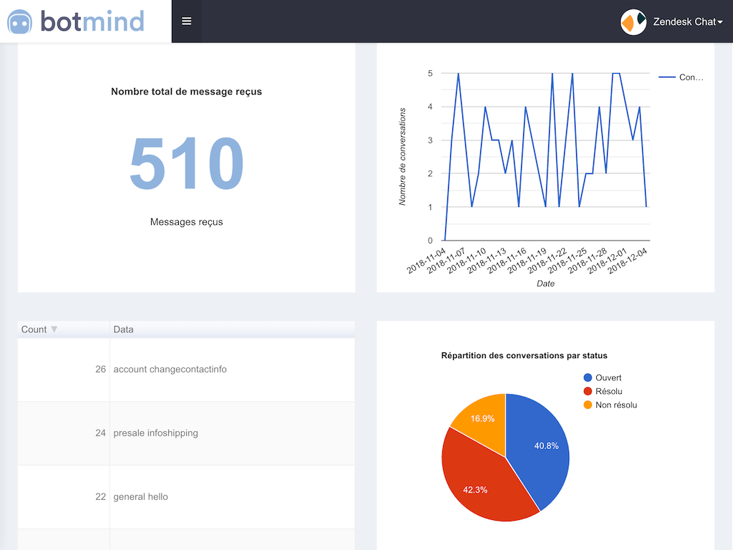
Task: Click the Zendesk Chat account avatar
Action: pos(634,21)
